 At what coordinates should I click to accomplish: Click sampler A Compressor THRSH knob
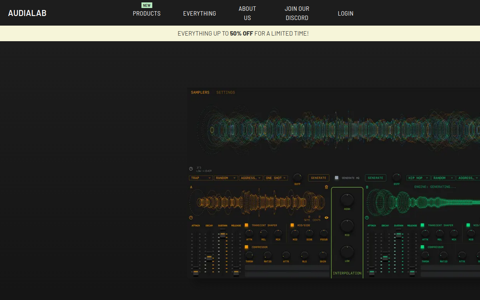coord(249,255)
